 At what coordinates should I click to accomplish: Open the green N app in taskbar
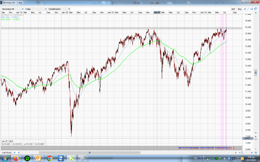point(72,159)
